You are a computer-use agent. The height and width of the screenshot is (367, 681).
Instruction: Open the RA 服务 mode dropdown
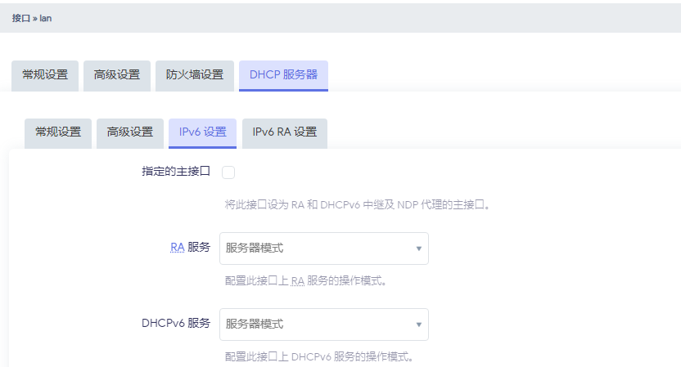(x=323, y=248)
